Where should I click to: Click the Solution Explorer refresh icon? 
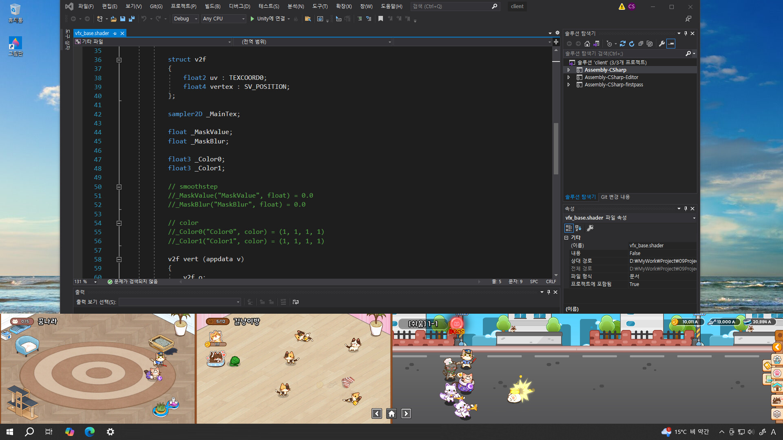click(x=632, y=44)
